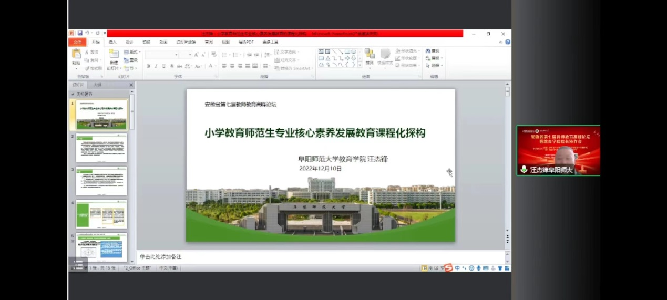The height and width of the screenshot is (300, 667).
Task: Click the New Slide icon
Action: pos(114,54)
